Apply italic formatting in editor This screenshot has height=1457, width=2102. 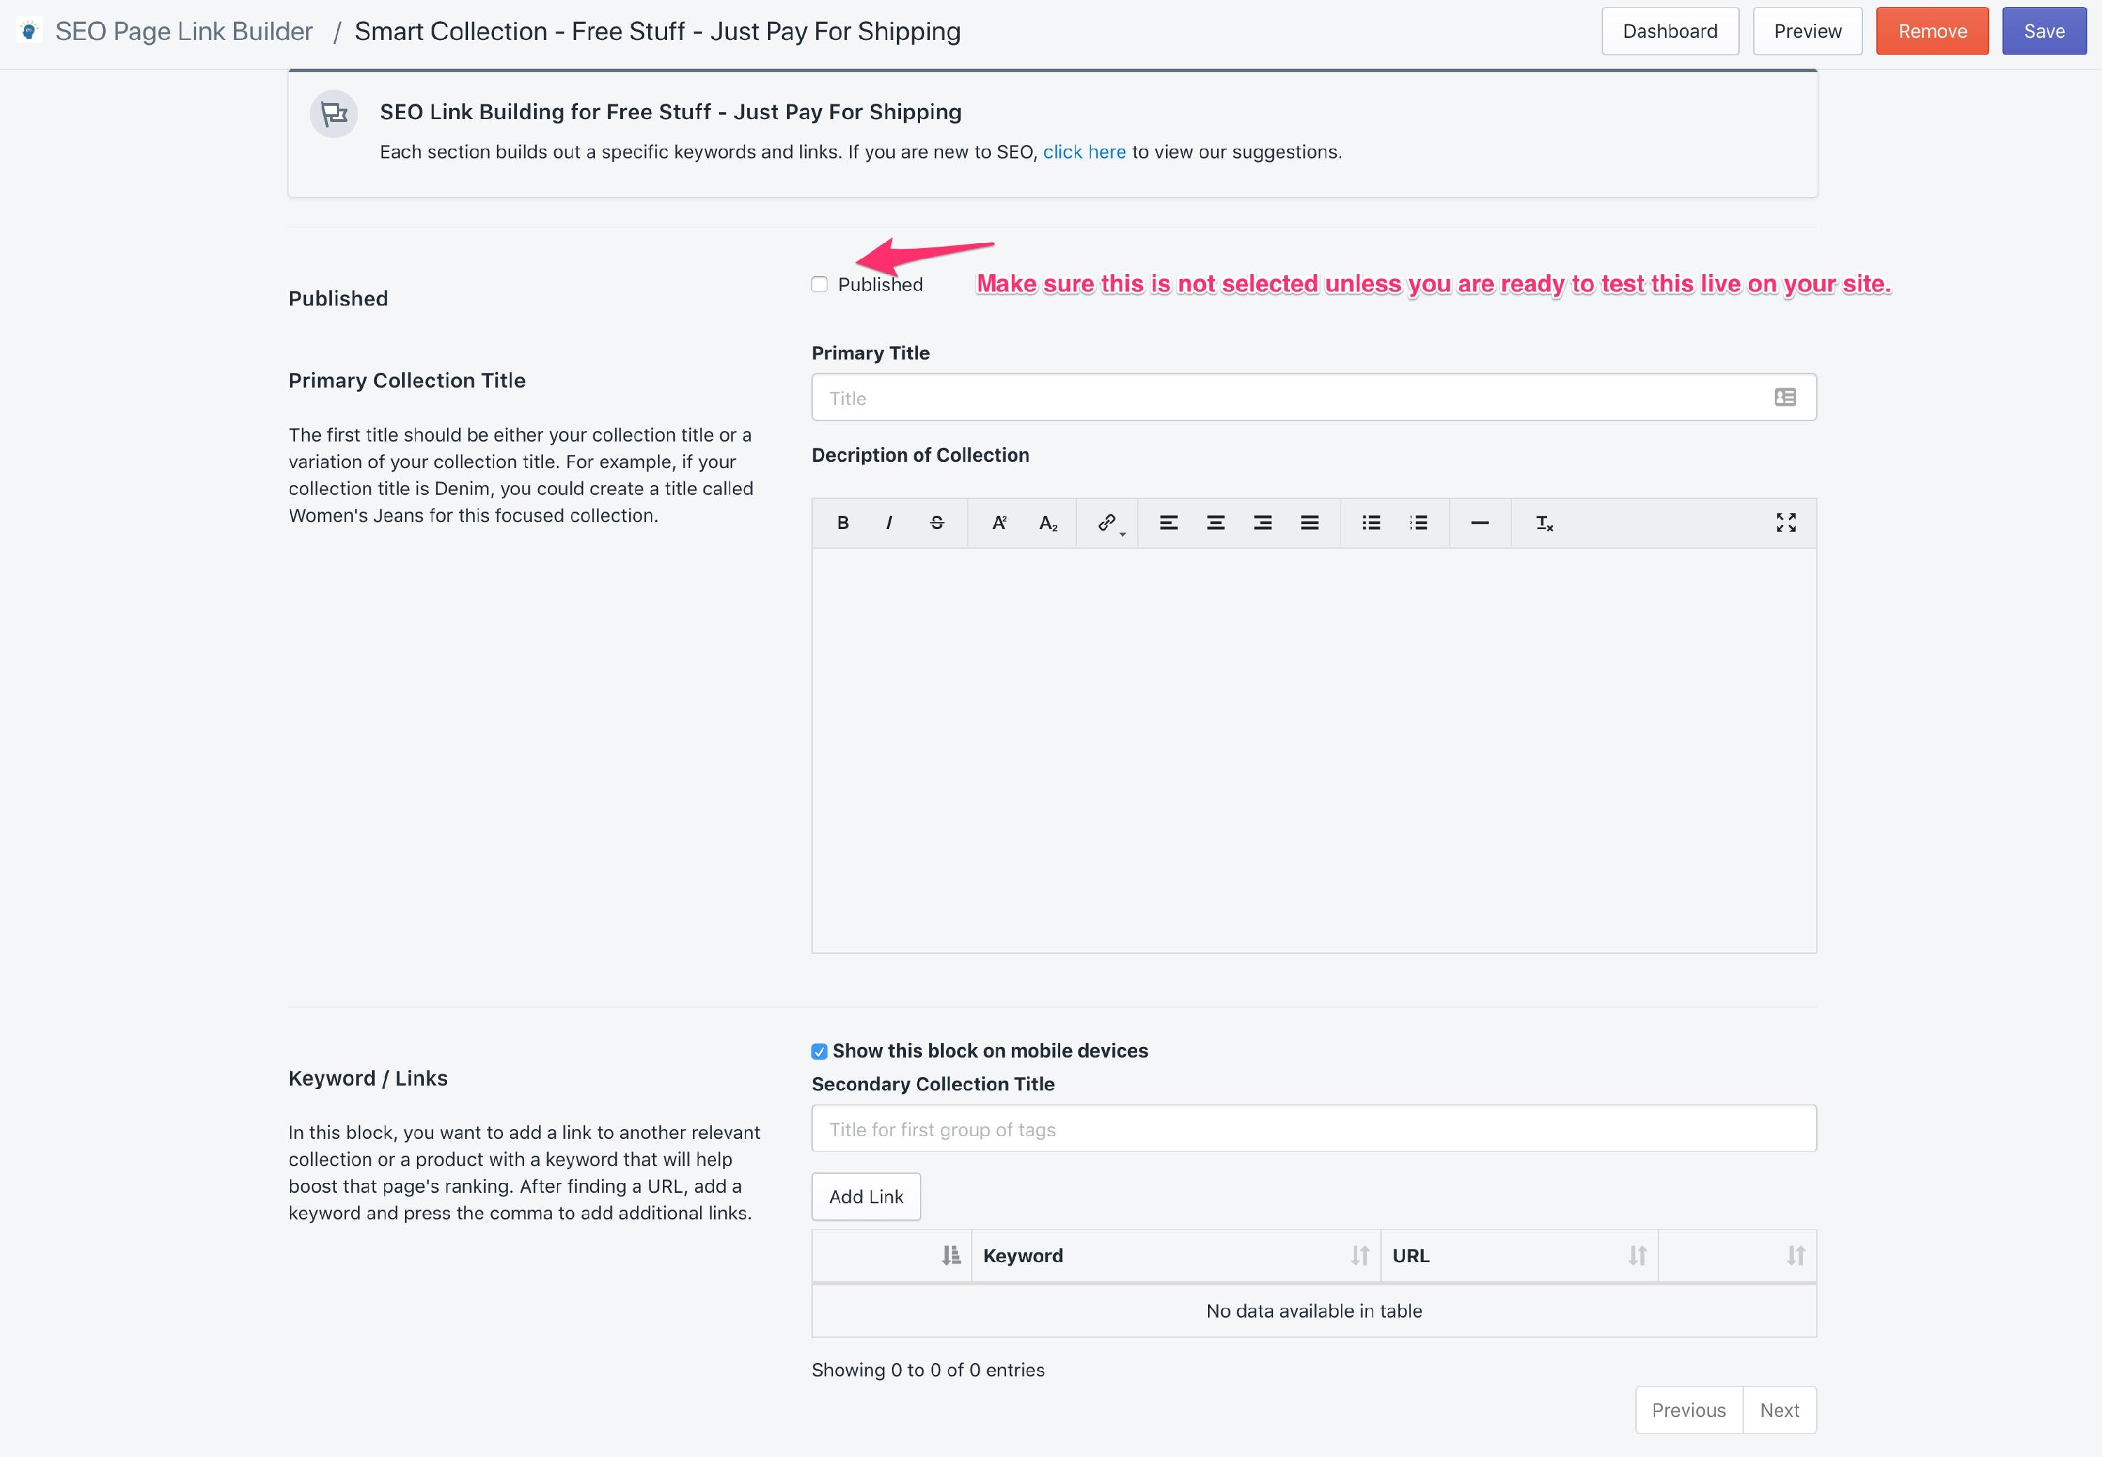(x=889, y=523)
